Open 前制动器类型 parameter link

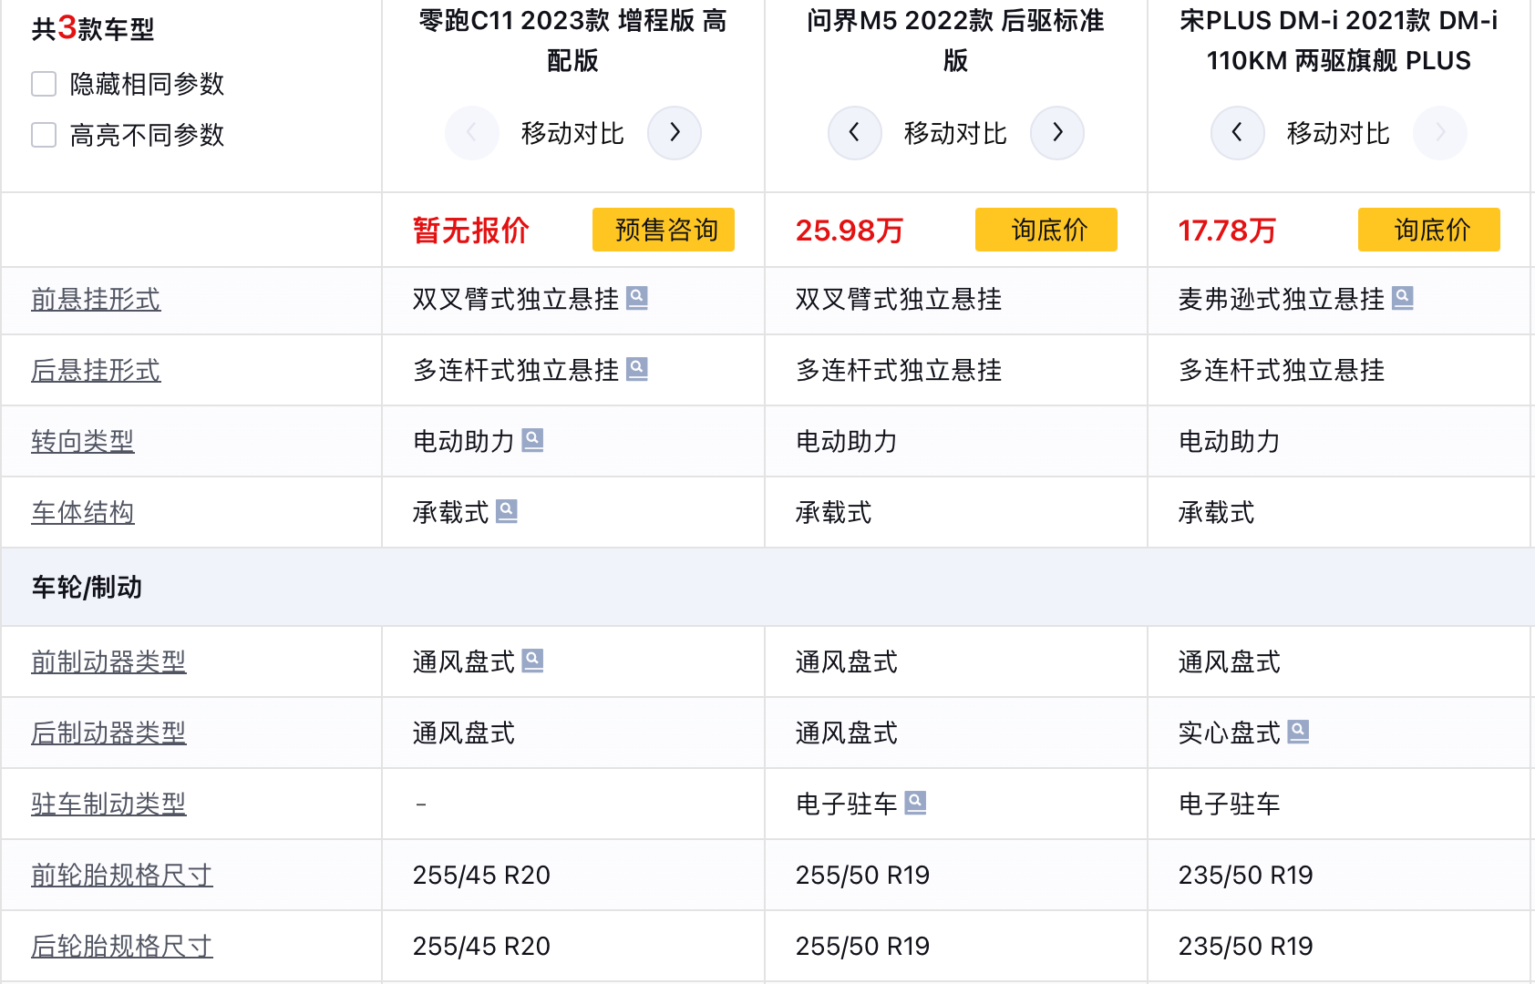[x=108, y=662]
